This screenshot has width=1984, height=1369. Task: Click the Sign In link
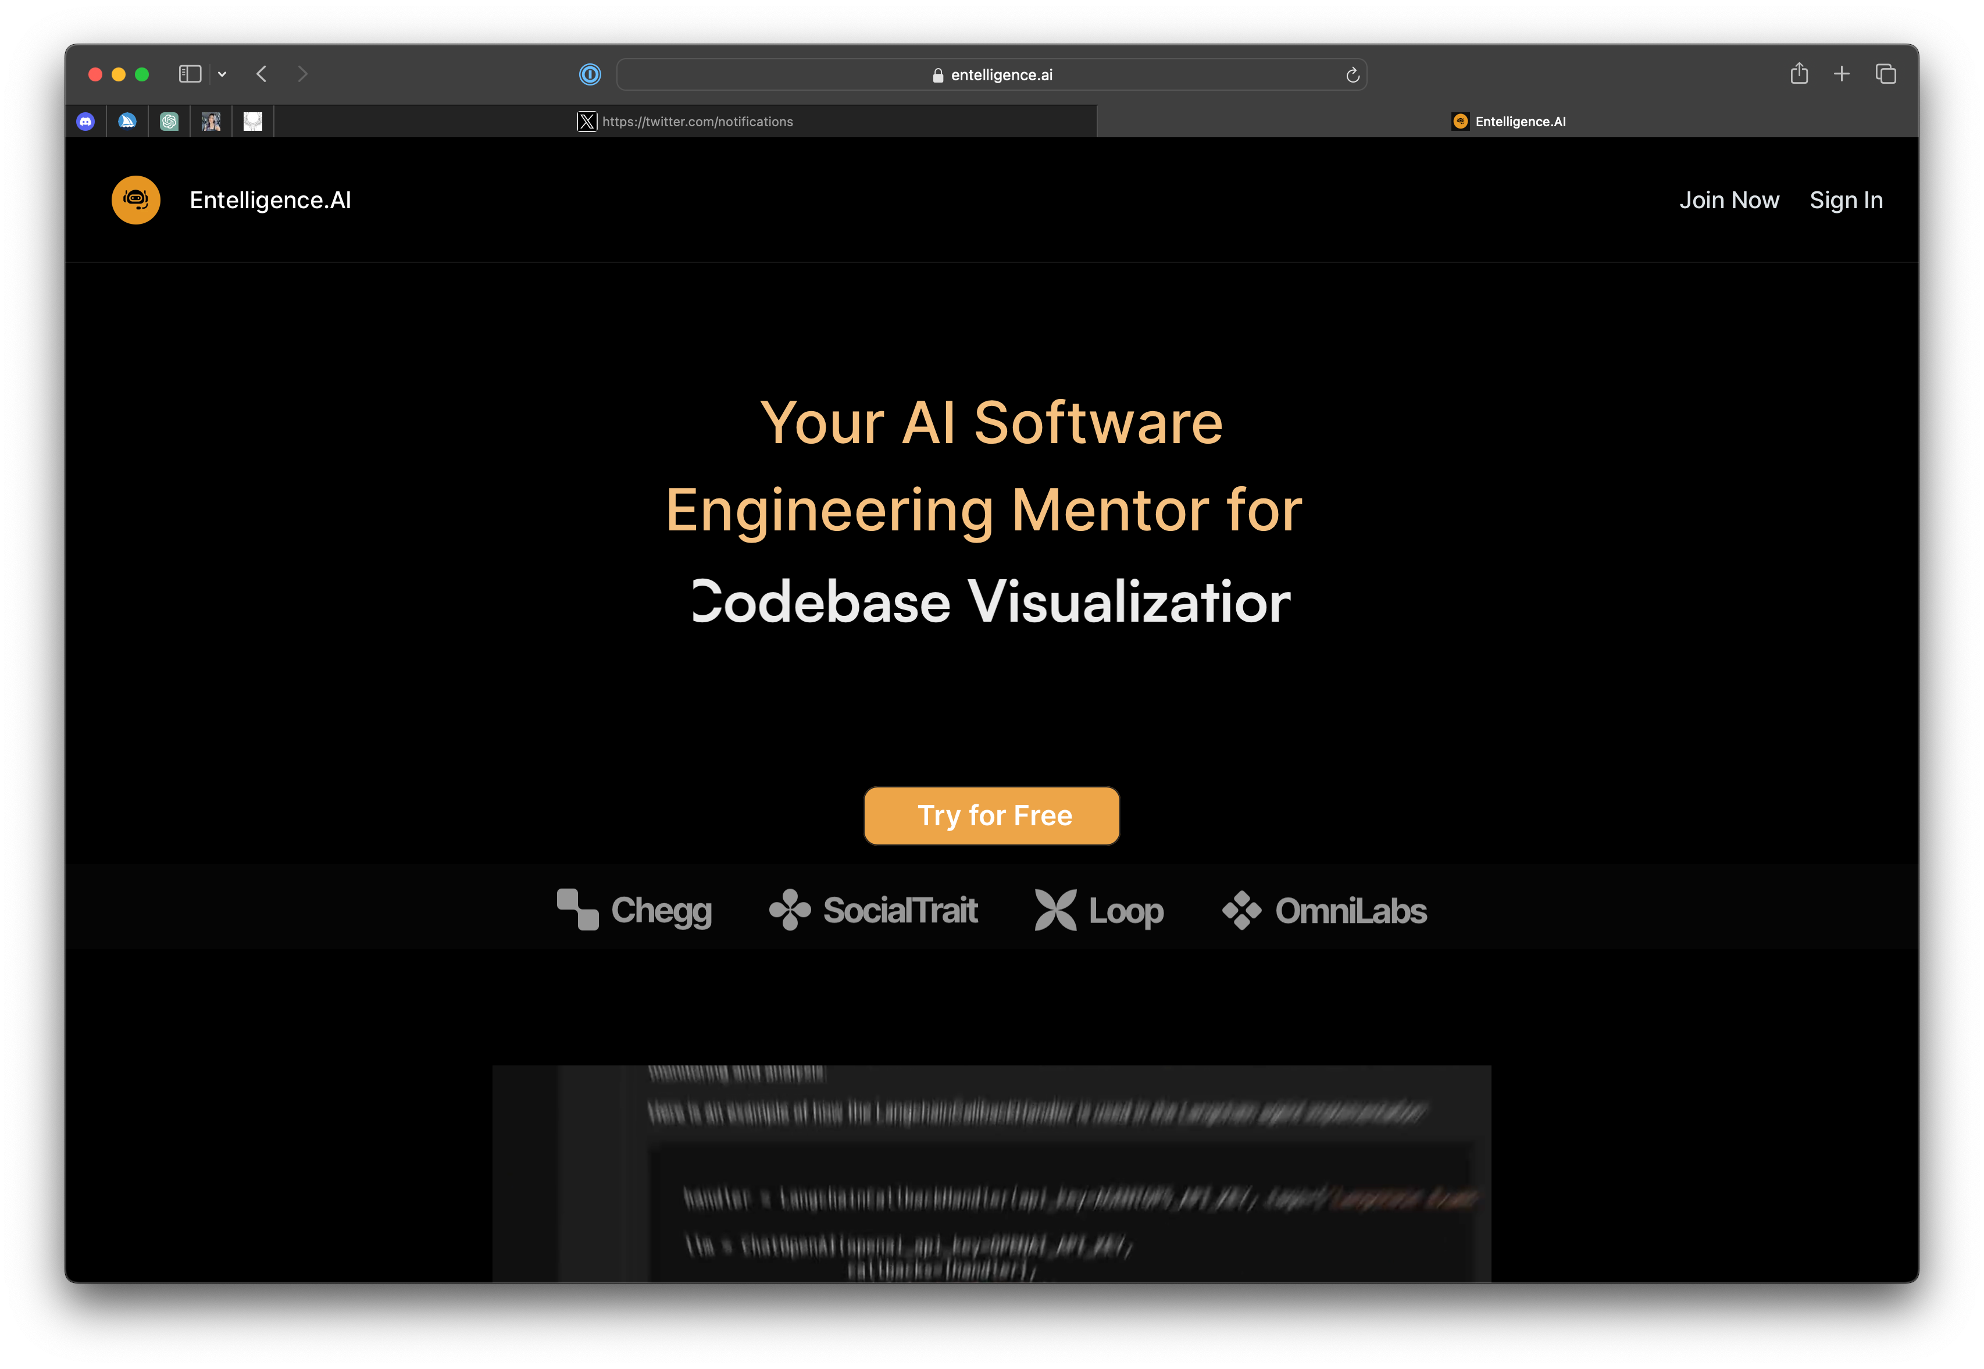point(1846,200)
